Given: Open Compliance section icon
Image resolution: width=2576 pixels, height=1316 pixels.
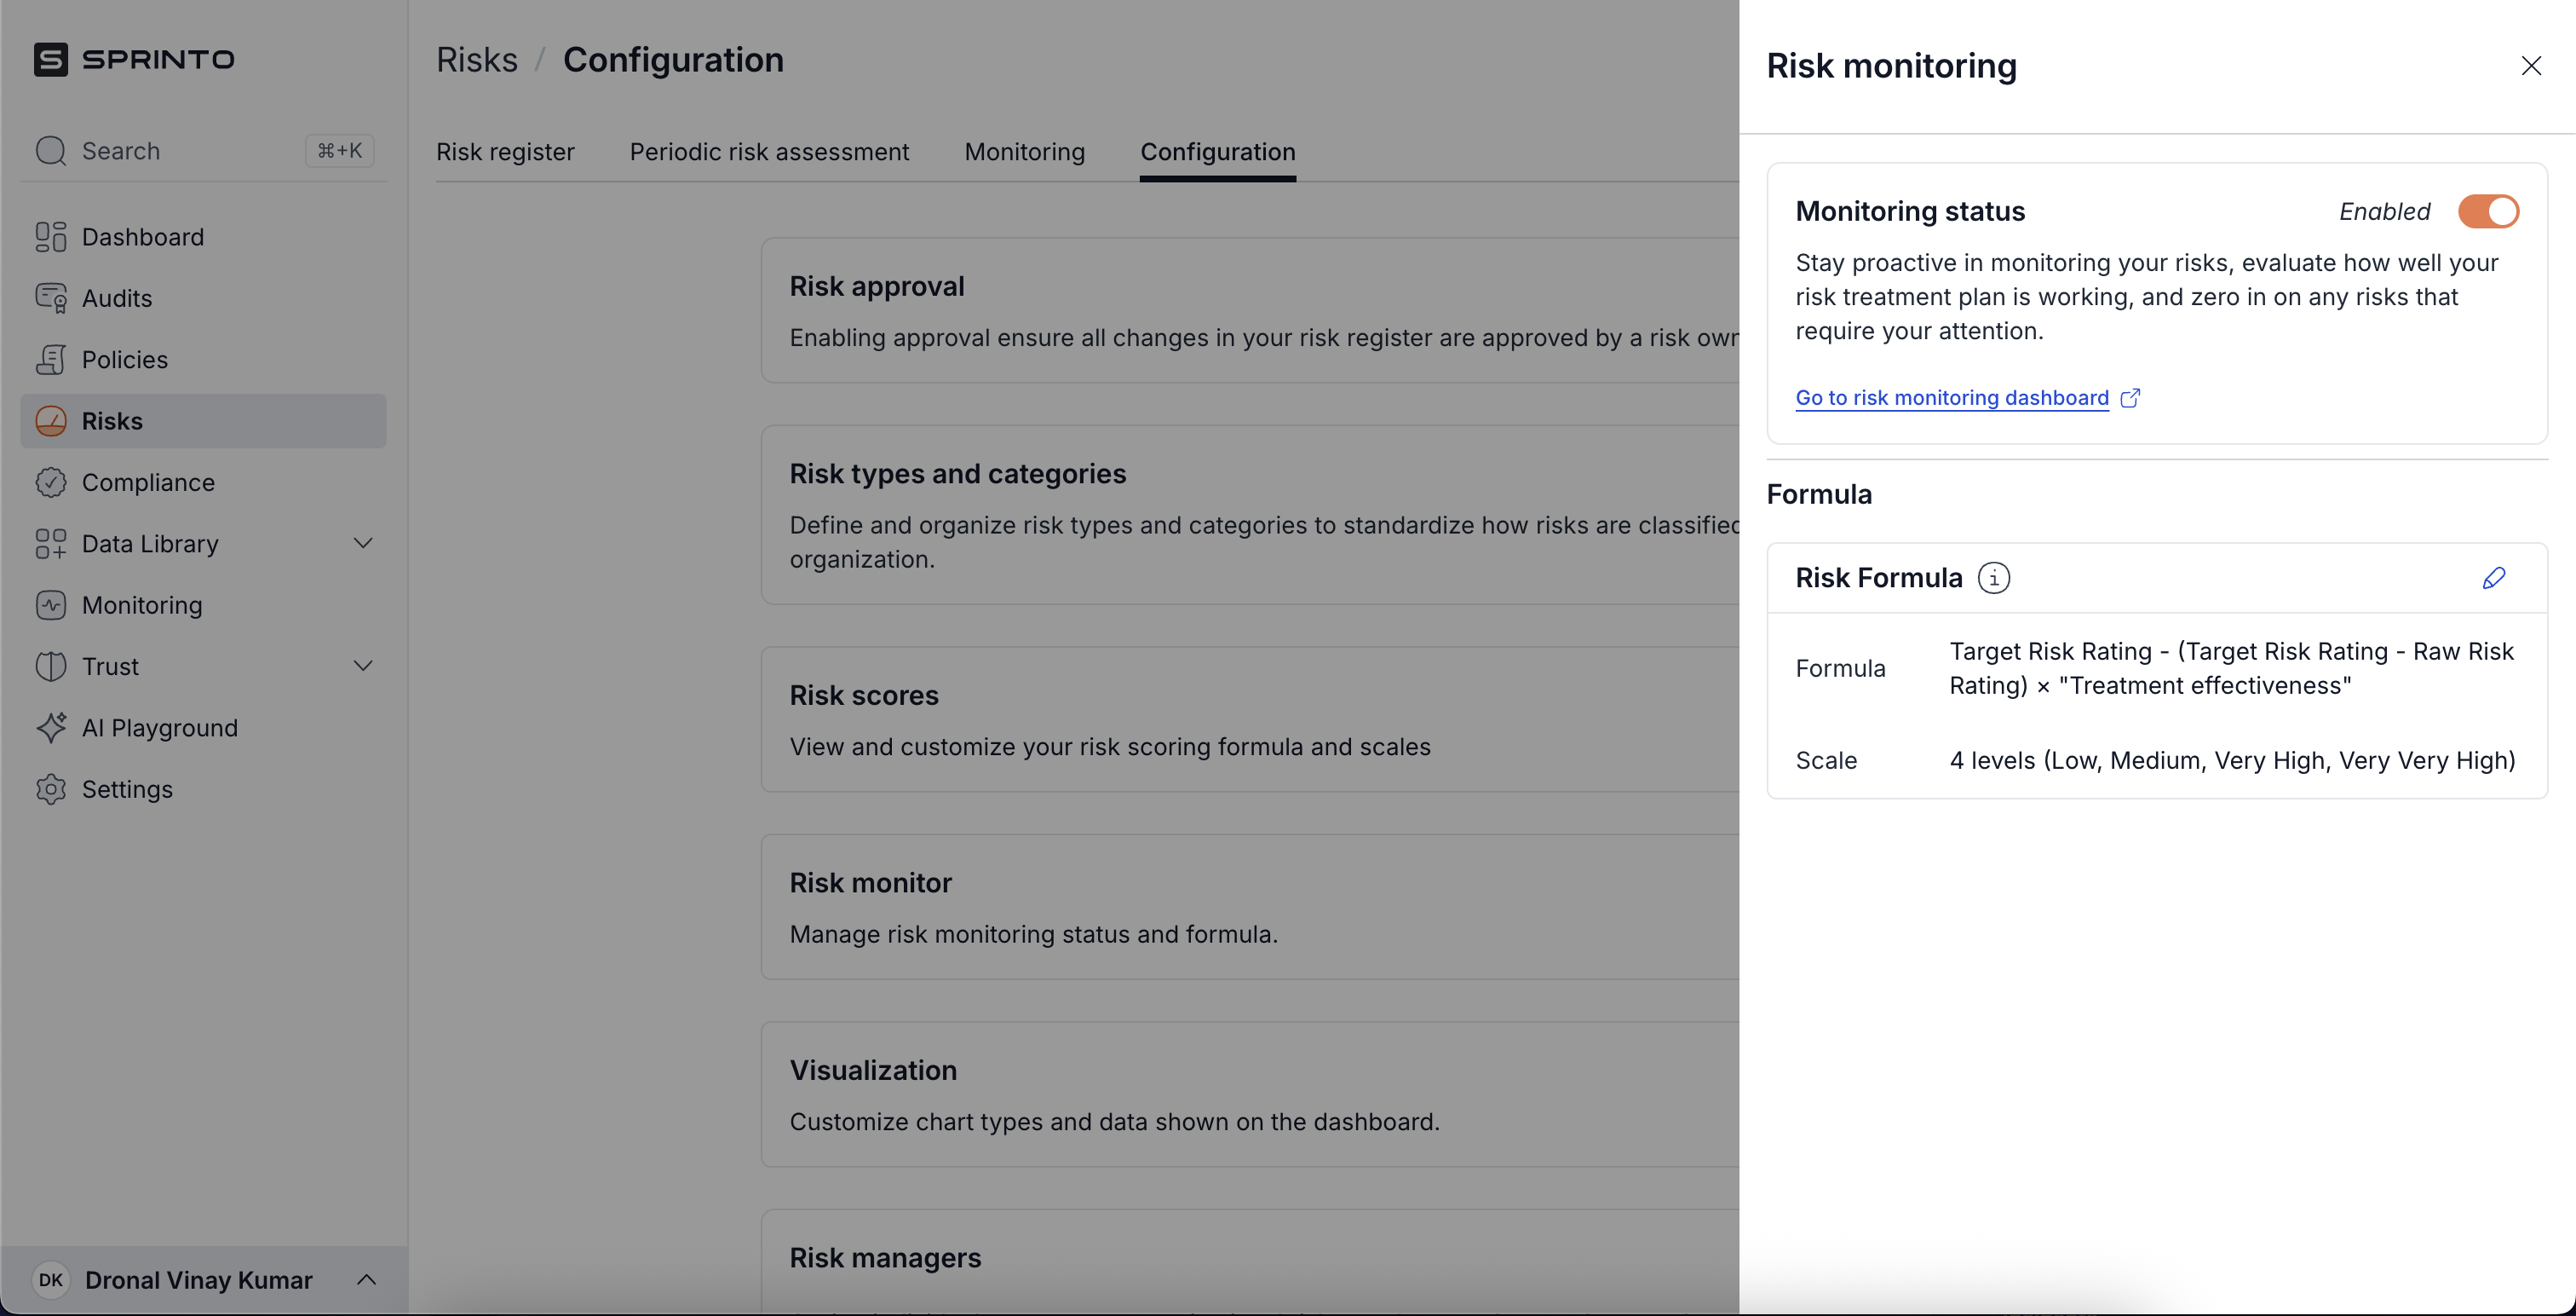Looking at the screenshot, I should 51,482.
